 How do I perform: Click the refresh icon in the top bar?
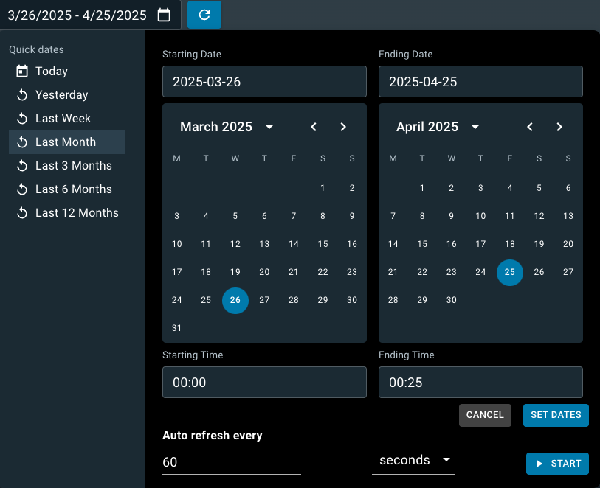204,14
